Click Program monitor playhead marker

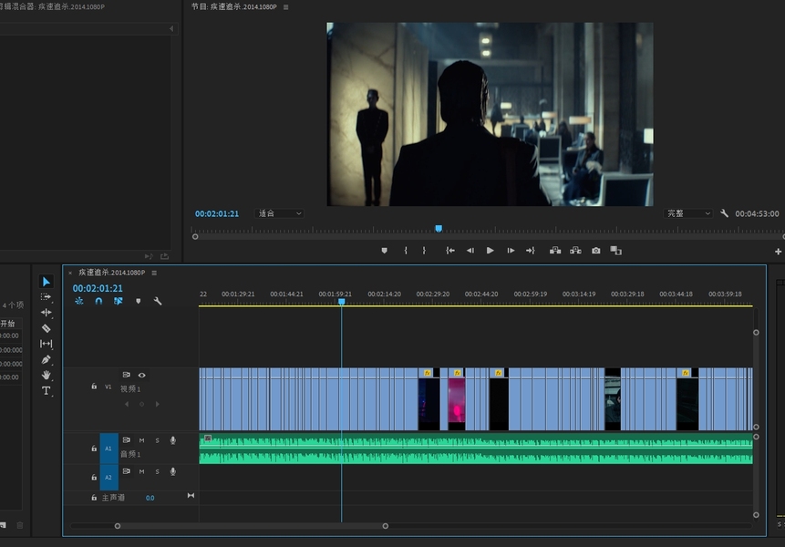(x=439, y=228)
